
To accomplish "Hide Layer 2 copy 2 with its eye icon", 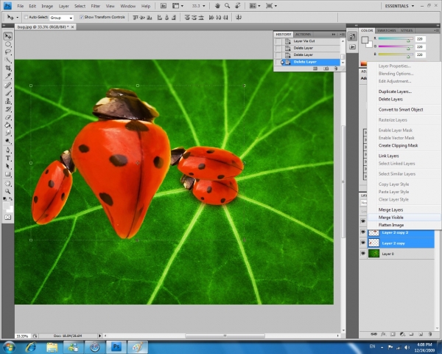I will (x=363, y=232).
